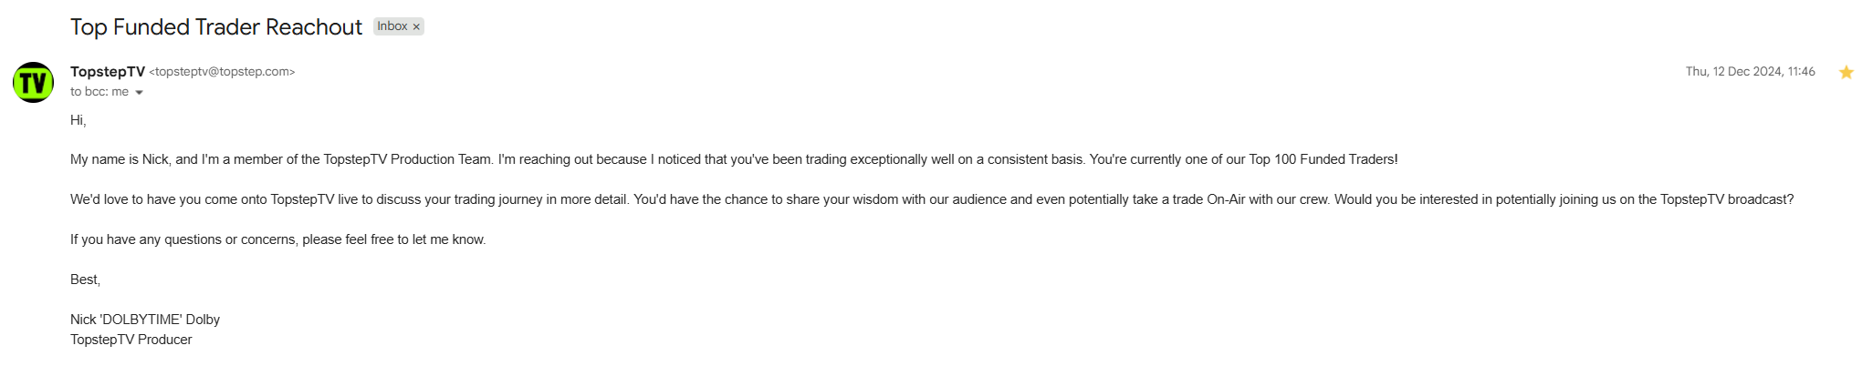
Task: Click the phrase 'Top 100 Funded Traders!'
Action: click(1323, 159)
